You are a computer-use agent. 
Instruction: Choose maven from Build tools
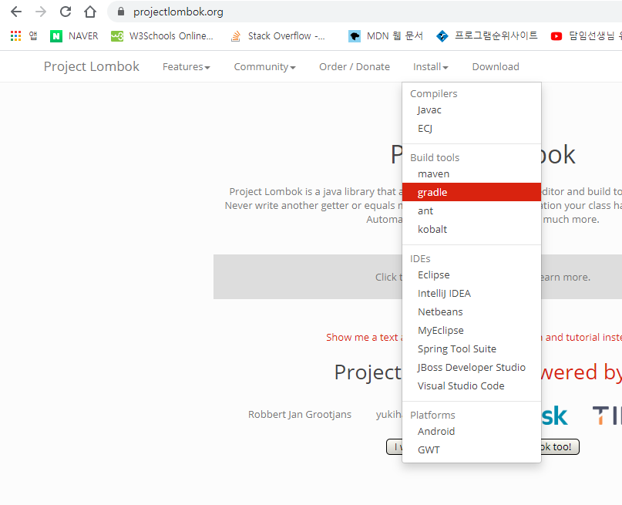[472, 173]
